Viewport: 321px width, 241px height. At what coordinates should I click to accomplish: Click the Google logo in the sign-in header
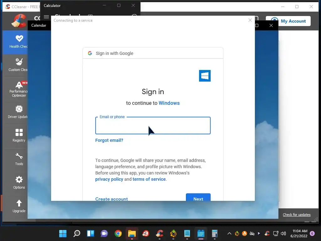click(90, 53)
